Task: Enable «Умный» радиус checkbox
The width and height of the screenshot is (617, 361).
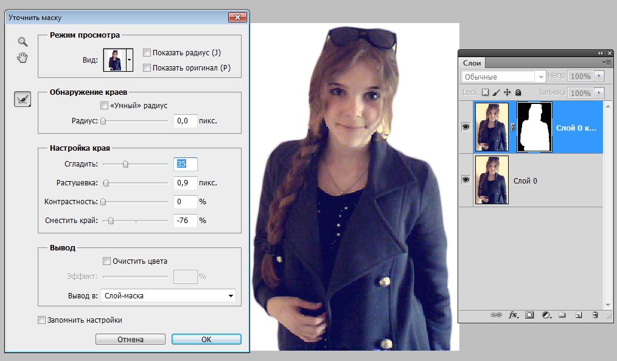Action: [x=104, y=105]
